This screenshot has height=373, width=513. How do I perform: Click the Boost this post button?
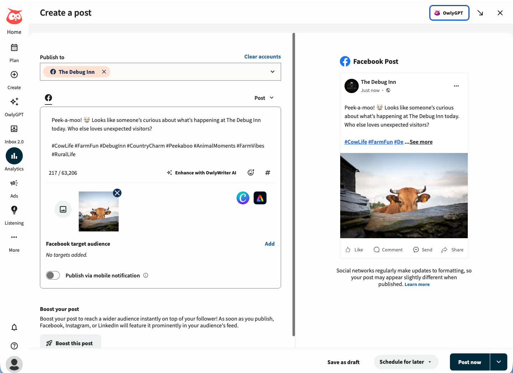[x=70, y=343]
